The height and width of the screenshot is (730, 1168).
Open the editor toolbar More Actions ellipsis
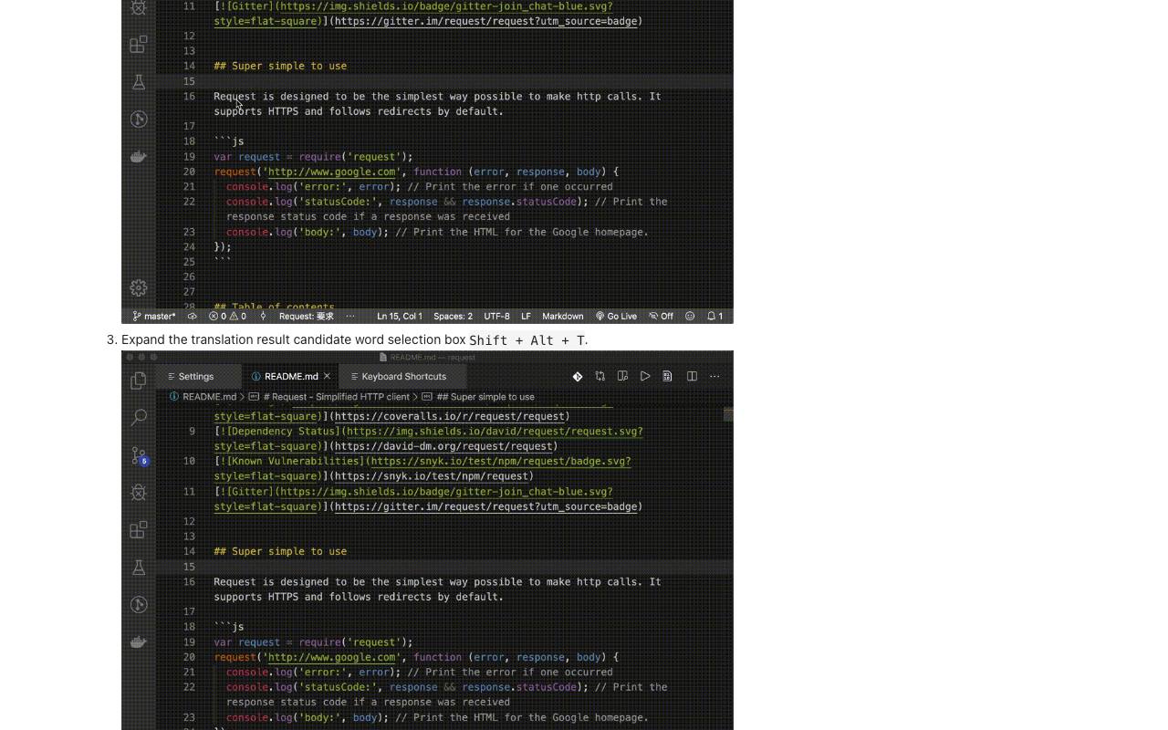click(x=714, y=376)
